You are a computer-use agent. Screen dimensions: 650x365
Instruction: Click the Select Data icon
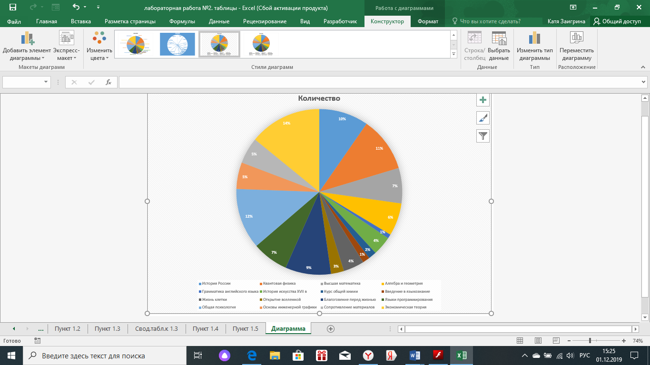tap(499, 38)
